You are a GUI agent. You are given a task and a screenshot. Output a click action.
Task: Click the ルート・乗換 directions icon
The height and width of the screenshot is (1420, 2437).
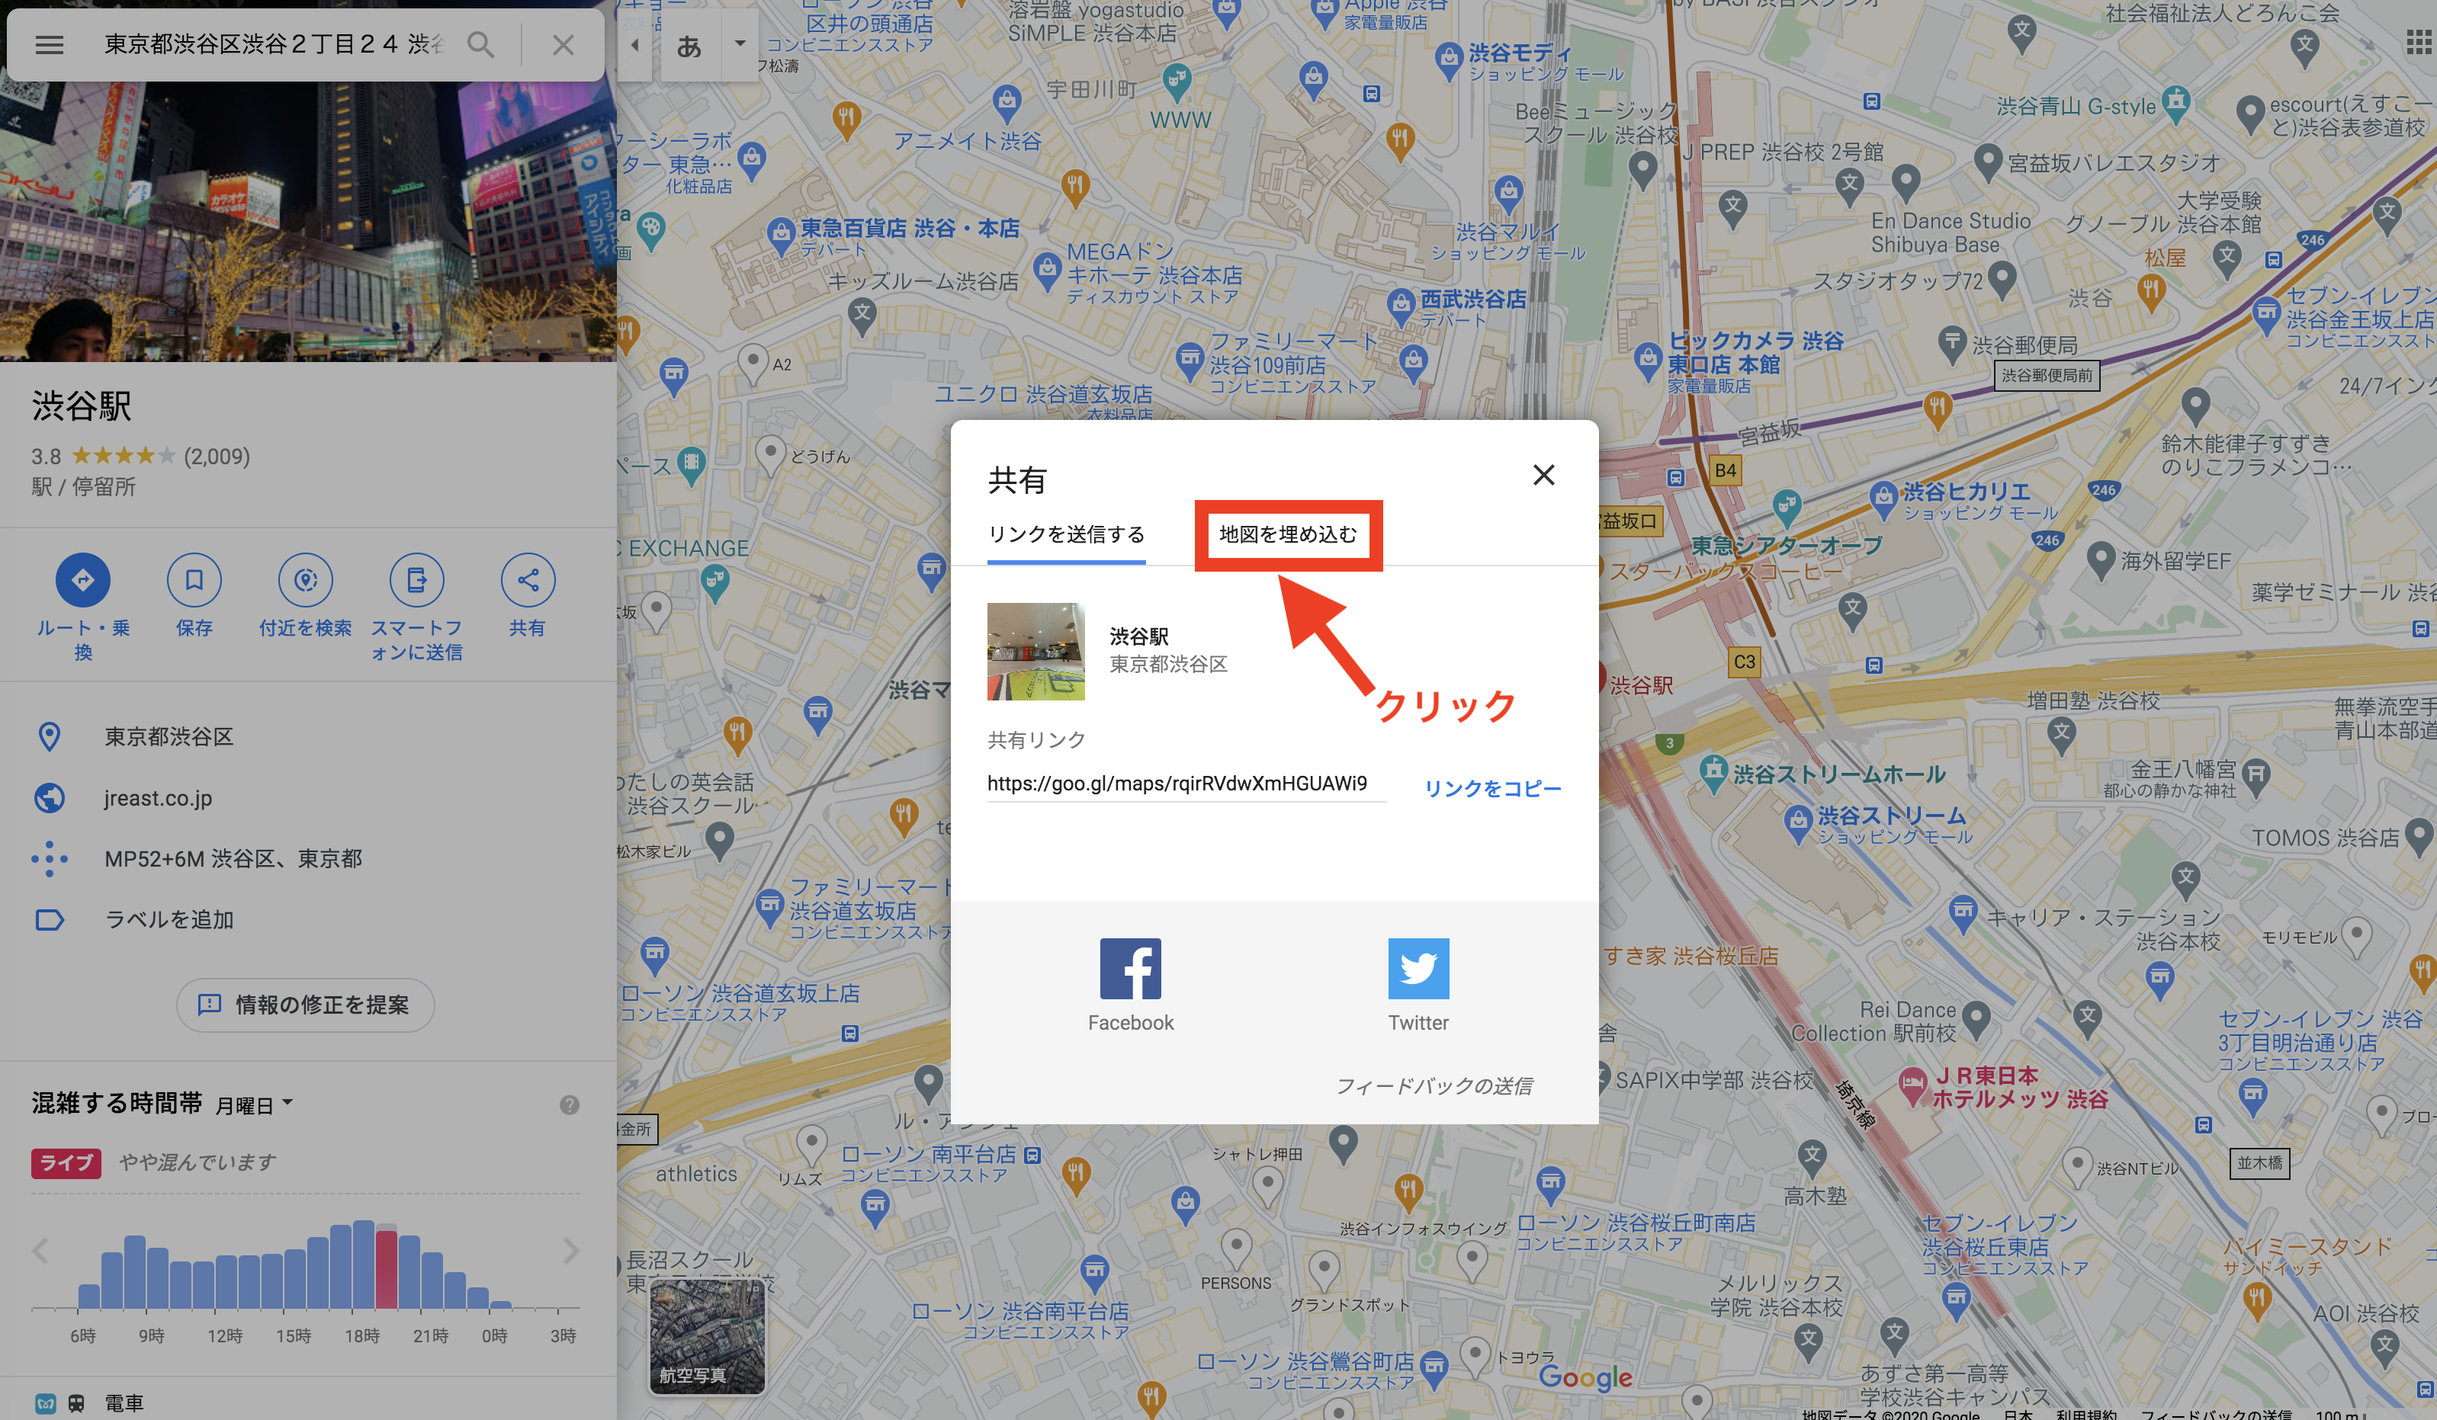click(83, 580)
